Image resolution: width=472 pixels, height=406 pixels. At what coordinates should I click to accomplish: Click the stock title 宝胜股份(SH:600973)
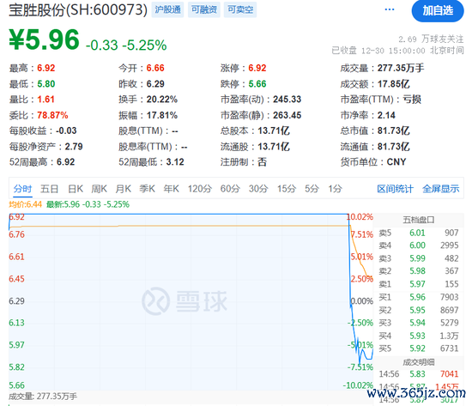point(78,10)
